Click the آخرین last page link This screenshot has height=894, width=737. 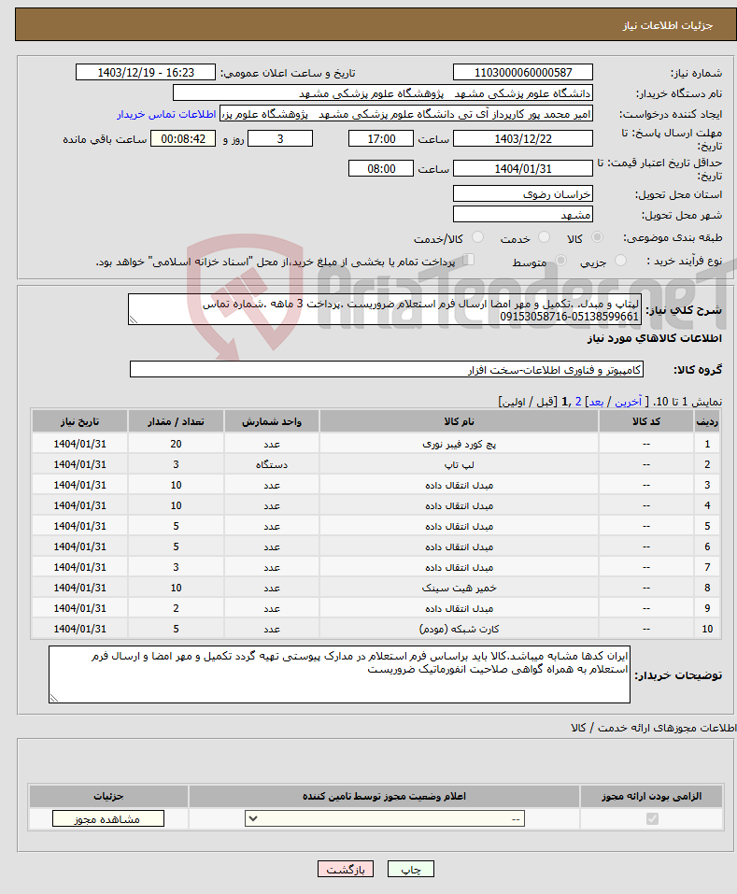(x=628, y=402)
